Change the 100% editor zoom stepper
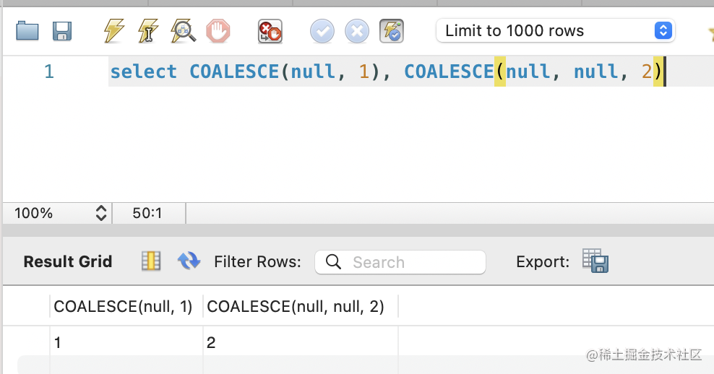 [x=100, y=213]
